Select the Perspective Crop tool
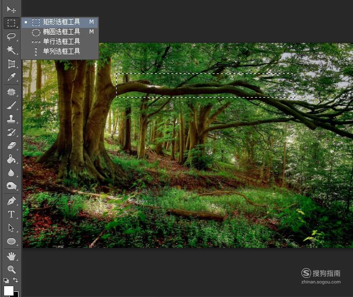The image size is (353, 297). point(11,64)
